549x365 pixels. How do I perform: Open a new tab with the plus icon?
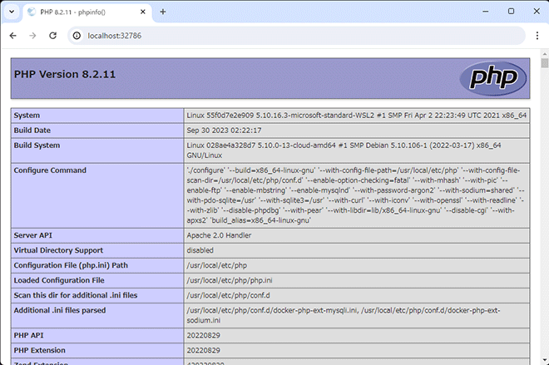[163, 12]
